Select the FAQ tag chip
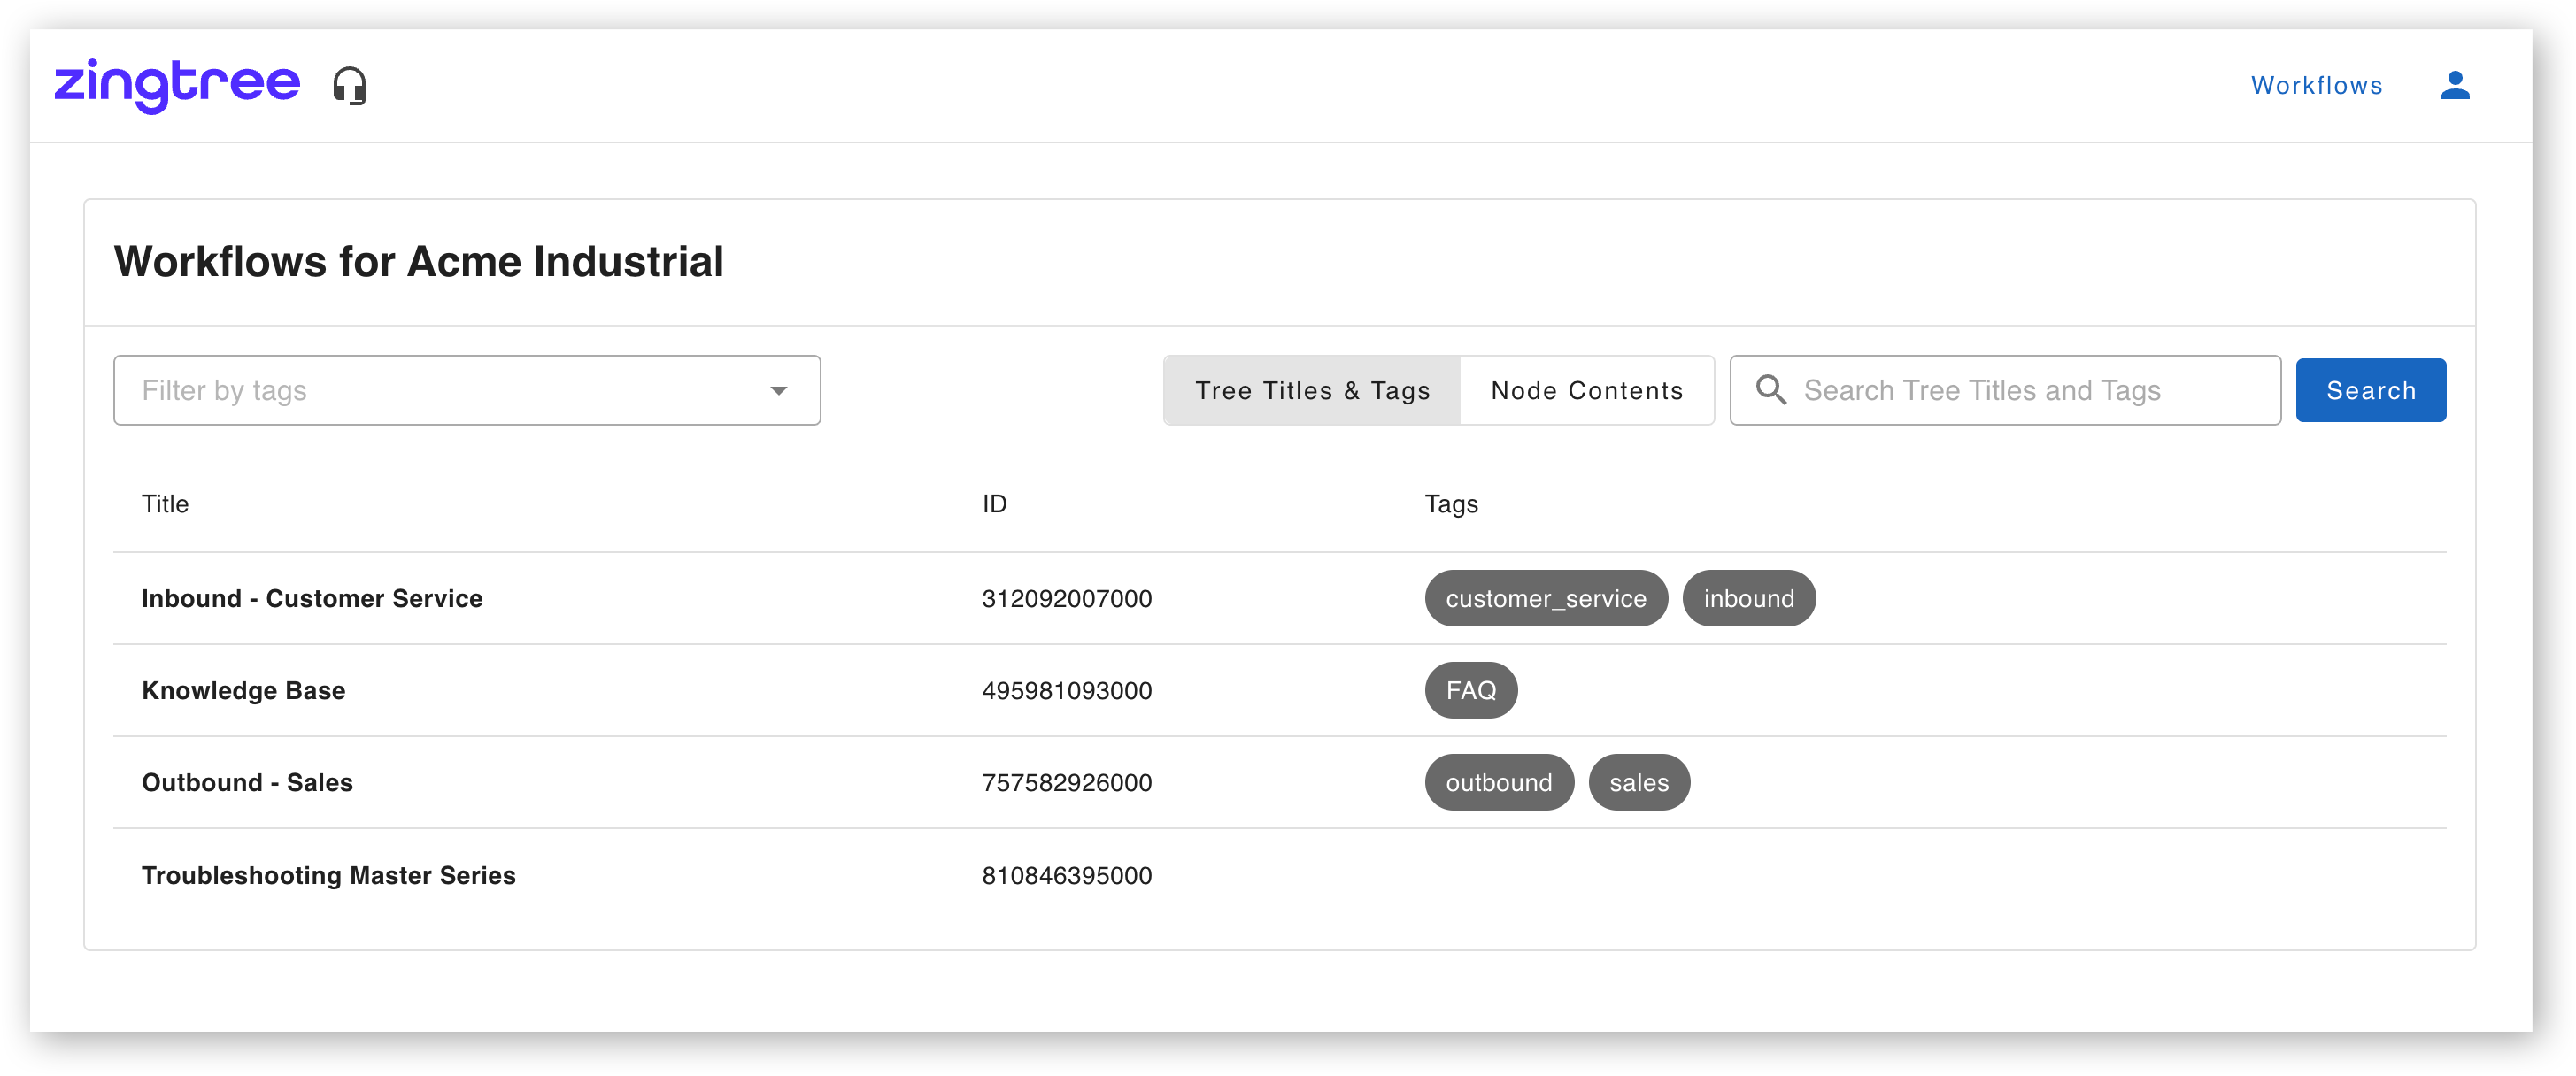Viewport: 2576px width, 1076px height. click(x=1470, y=691)
